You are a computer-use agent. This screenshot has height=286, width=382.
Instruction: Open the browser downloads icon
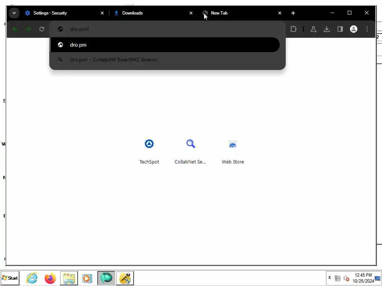pos(327,29)
